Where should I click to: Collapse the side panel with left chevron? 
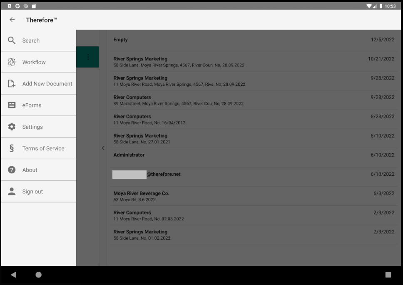coord(103,148)
